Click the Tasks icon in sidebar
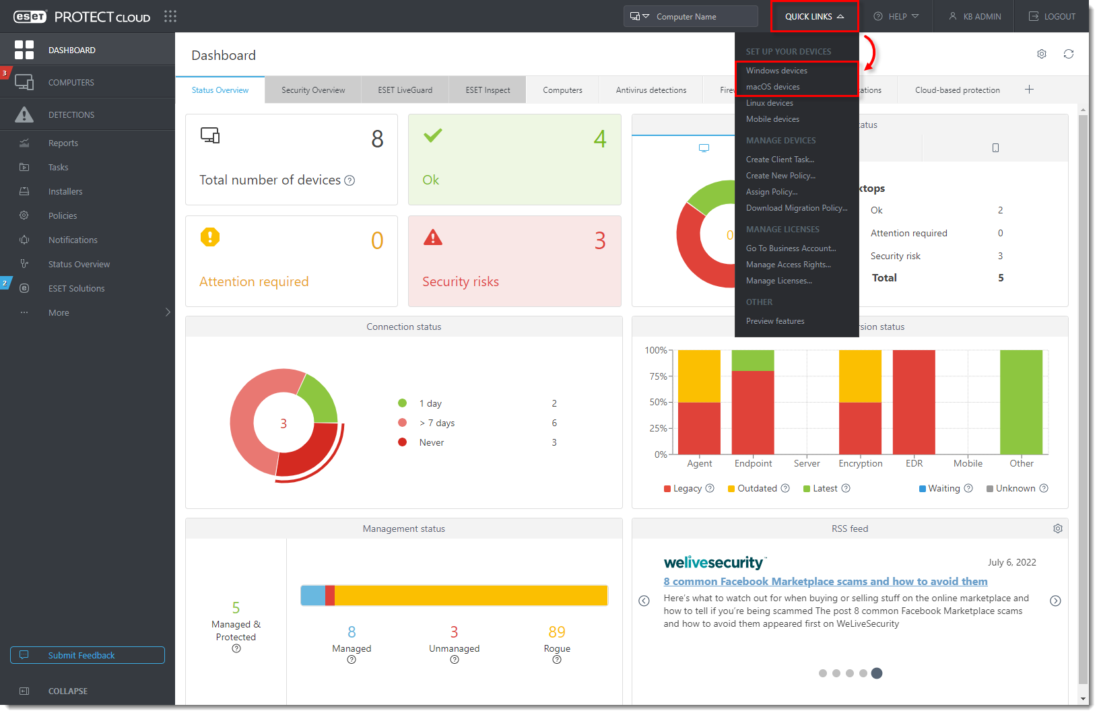This screenshot has height=715, width=1099. pyautogui.click(x=24, y=167)
